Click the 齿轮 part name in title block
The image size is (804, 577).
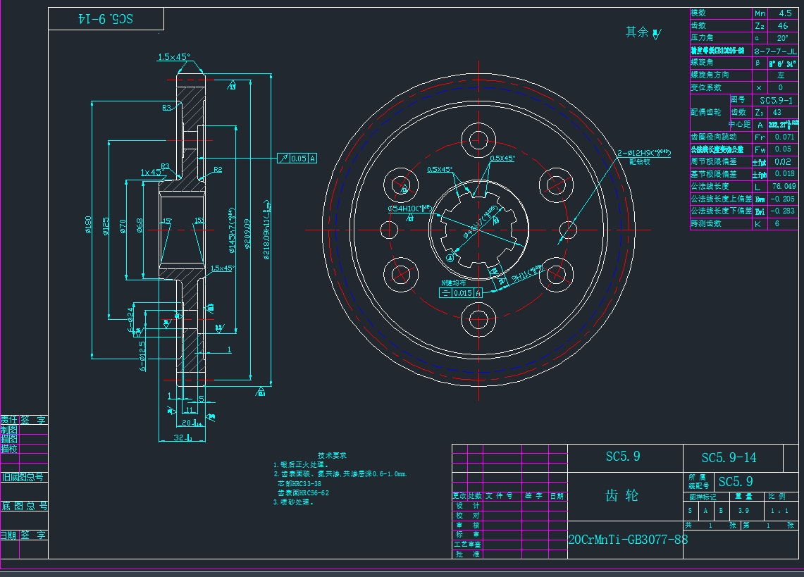(x=622, y=495)
